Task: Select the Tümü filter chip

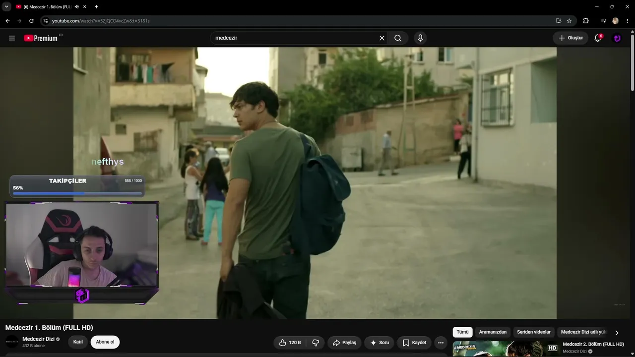Action: click(x=462, y=332)
